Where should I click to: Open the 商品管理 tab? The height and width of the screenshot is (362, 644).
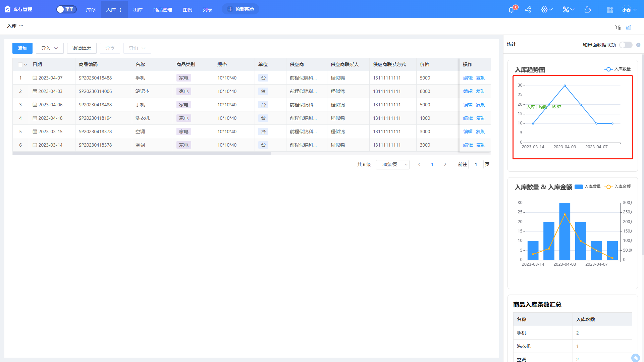click(x=163, y=10)
